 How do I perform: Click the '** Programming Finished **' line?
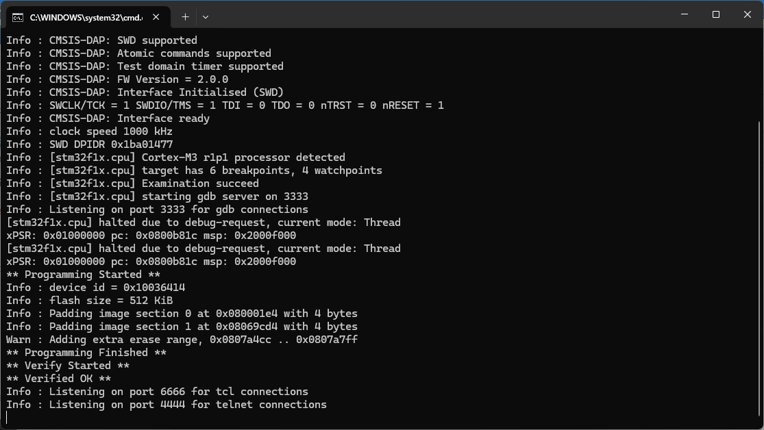[x=86, y=353]
